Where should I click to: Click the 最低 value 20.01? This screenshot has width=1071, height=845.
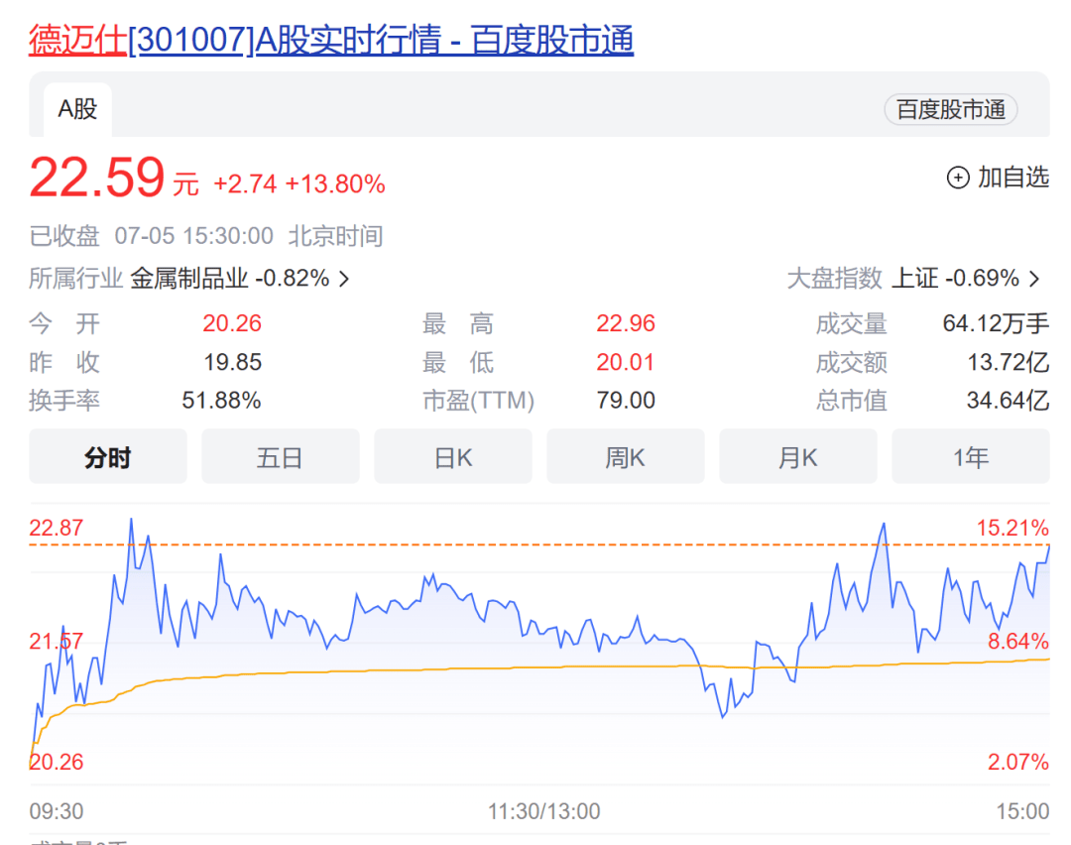point(626,362)
